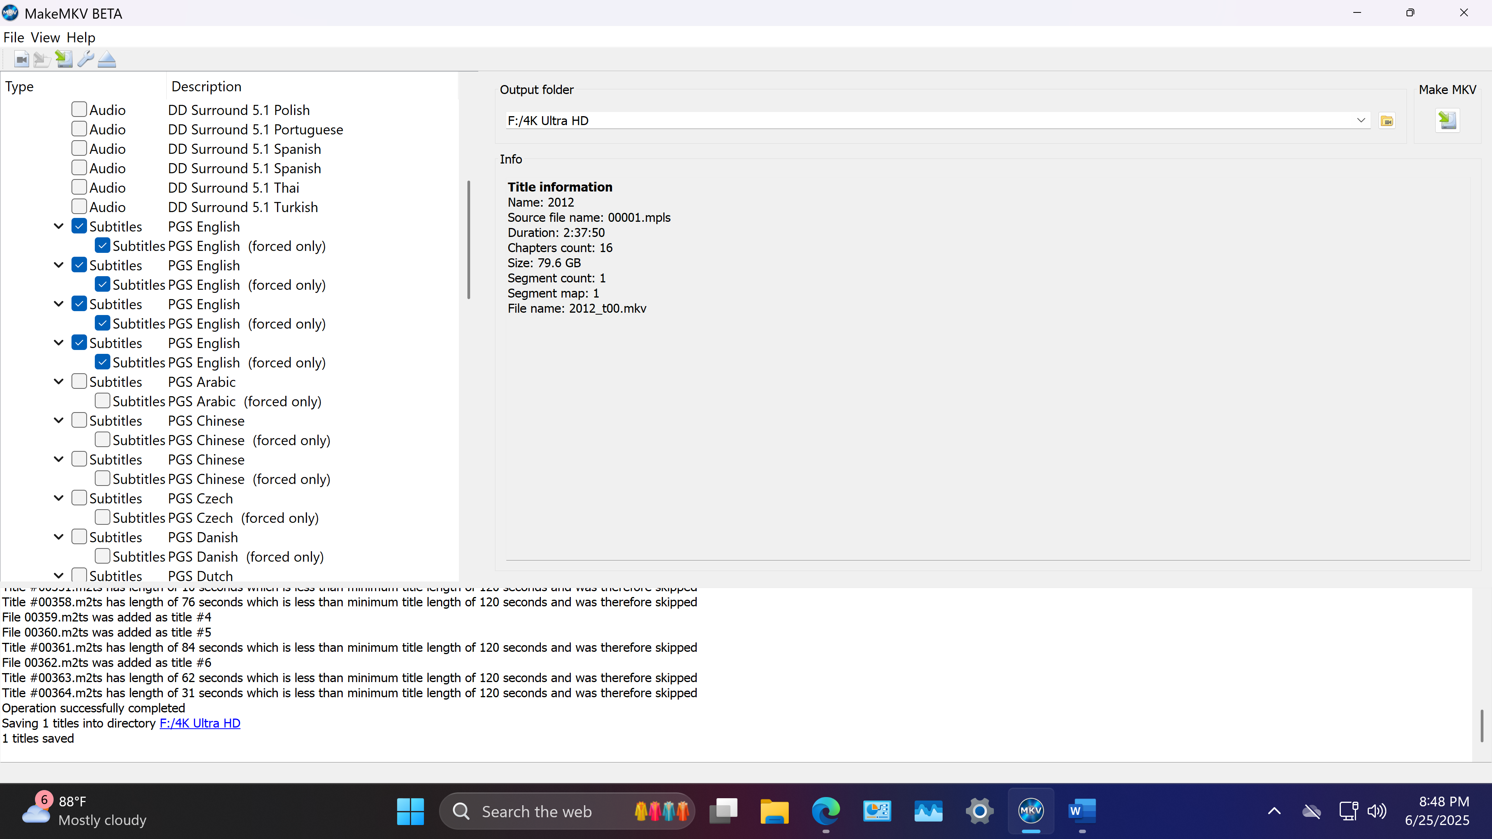Click the Make MKV save button
Viewport: 1492px width, 839px height.
[1447, 120]
